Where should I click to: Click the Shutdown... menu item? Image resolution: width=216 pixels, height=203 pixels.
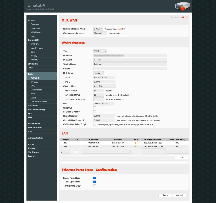coord(34,152)
